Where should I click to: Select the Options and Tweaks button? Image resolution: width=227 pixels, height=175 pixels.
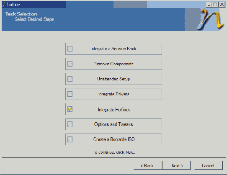(113, 124)
